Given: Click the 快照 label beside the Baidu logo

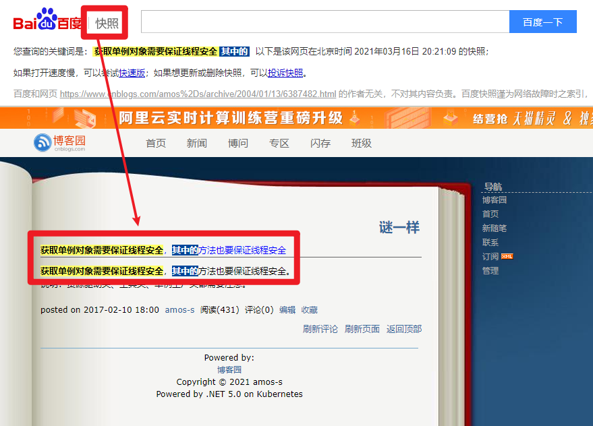Looking at the screenshot, I should tap(107, 24).
